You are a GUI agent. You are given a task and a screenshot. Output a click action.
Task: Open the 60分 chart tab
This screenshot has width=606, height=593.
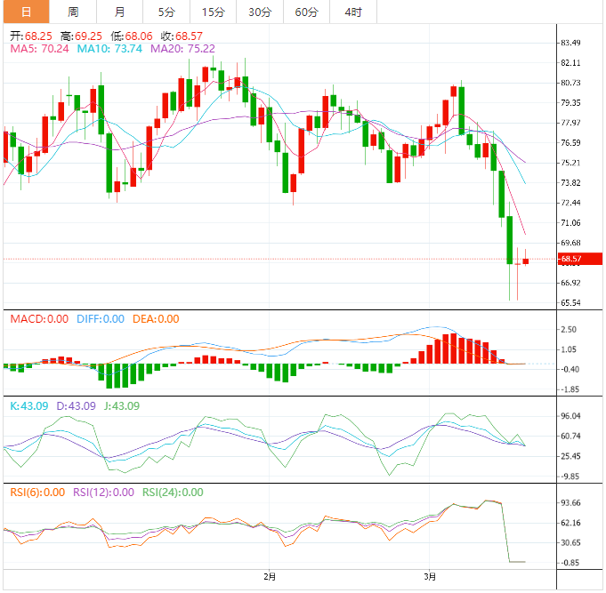[306, 12]
